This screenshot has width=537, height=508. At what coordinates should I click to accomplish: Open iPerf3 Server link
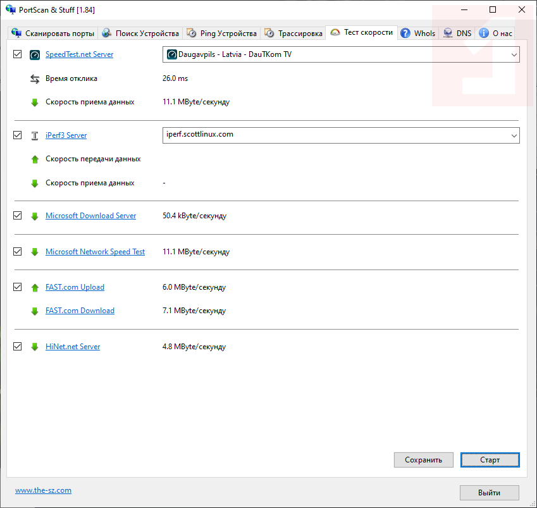(x=66, y=135)
